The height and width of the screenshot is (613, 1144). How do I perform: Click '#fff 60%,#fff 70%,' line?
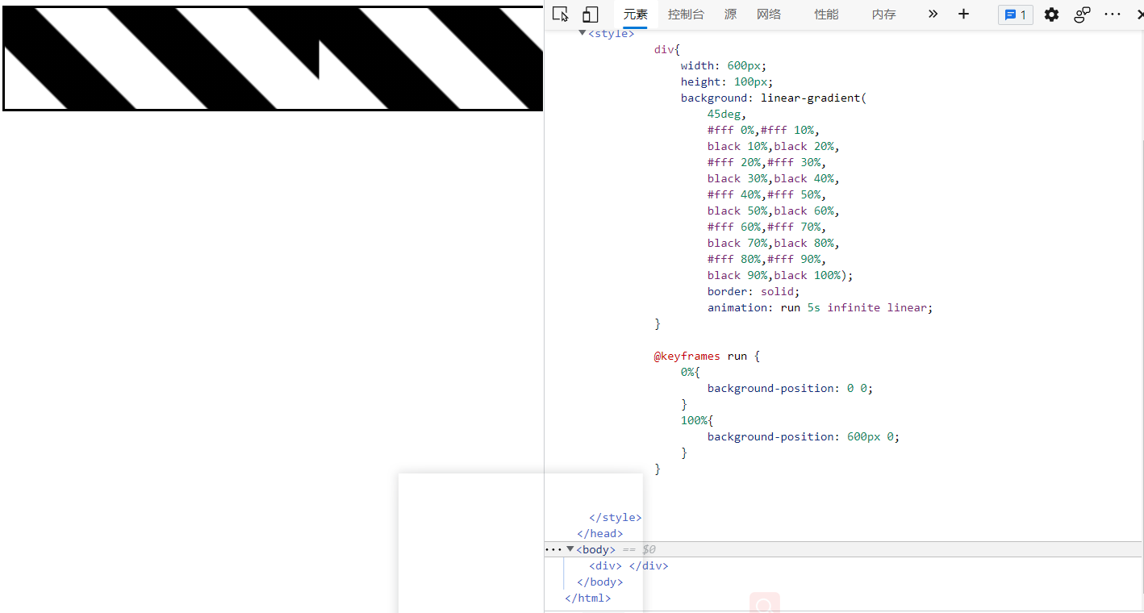(766, 227)
